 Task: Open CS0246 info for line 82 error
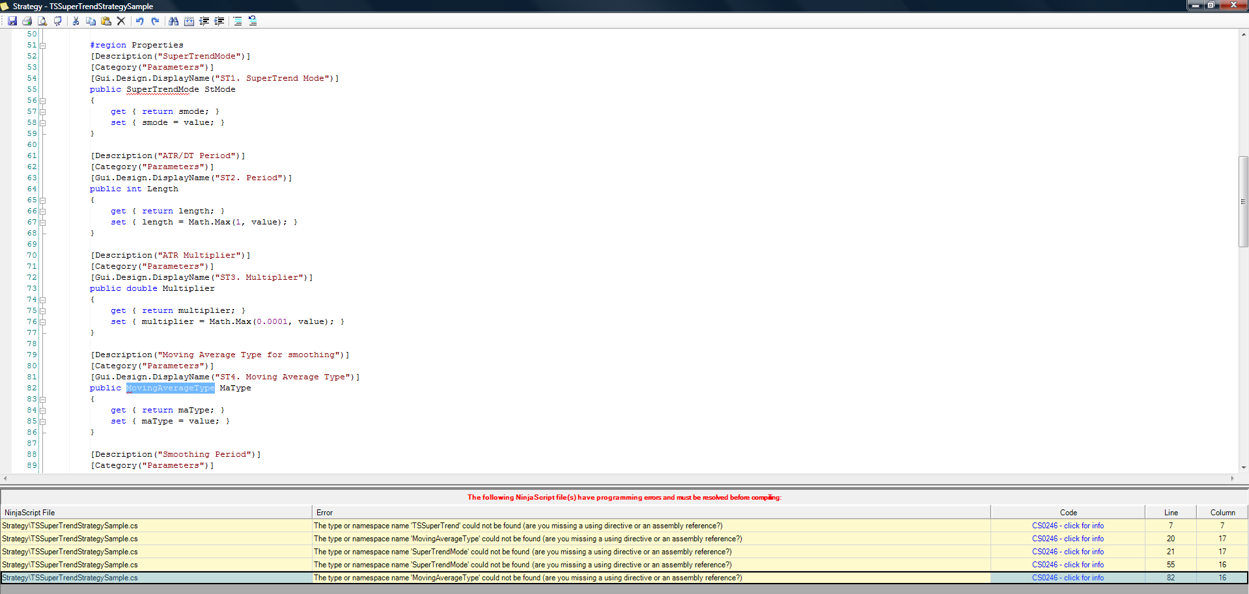(x=1068, y=578)
